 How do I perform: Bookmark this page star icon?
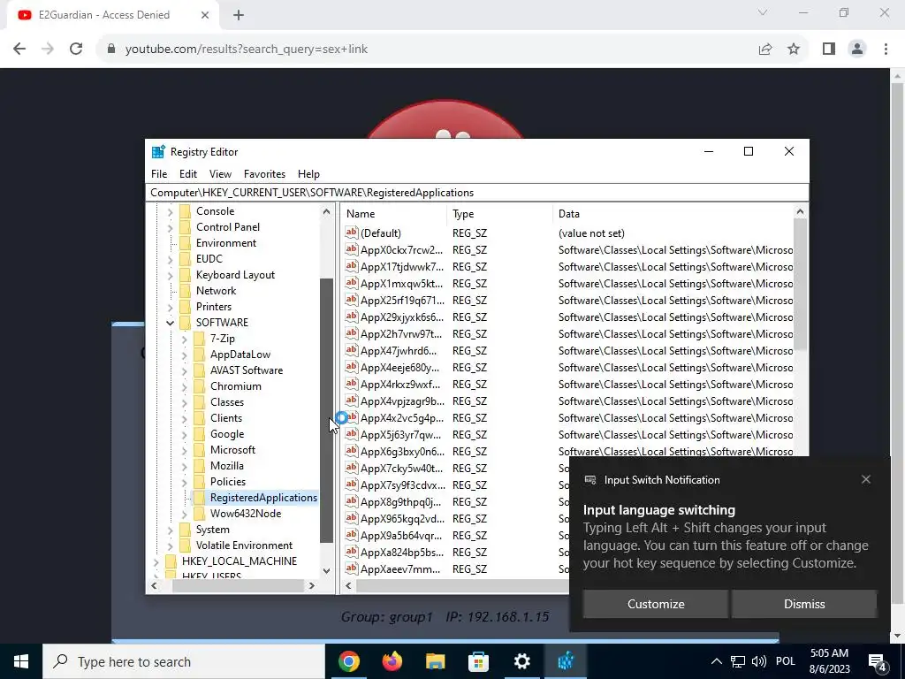(794, 50)
